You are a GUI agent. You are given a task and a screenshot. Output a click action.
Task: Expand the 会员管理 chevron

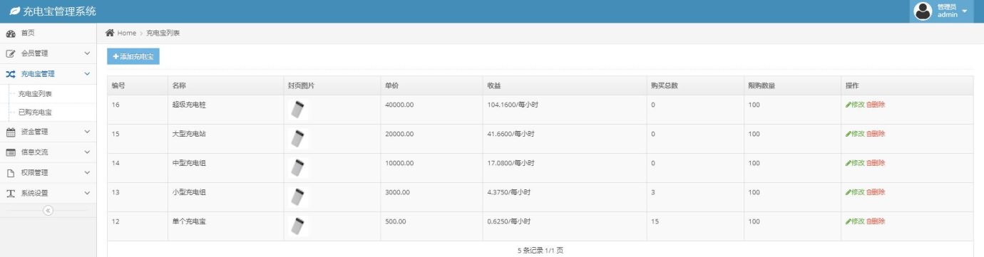point(87,53)
